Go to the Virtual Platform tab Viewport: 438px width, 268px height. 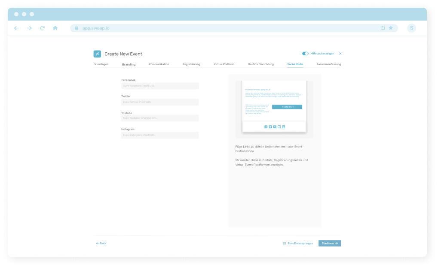point(224,64)
